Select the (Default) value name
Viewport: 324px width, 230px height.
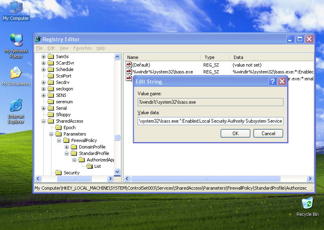pyautogui.click(x=141, y=65)
